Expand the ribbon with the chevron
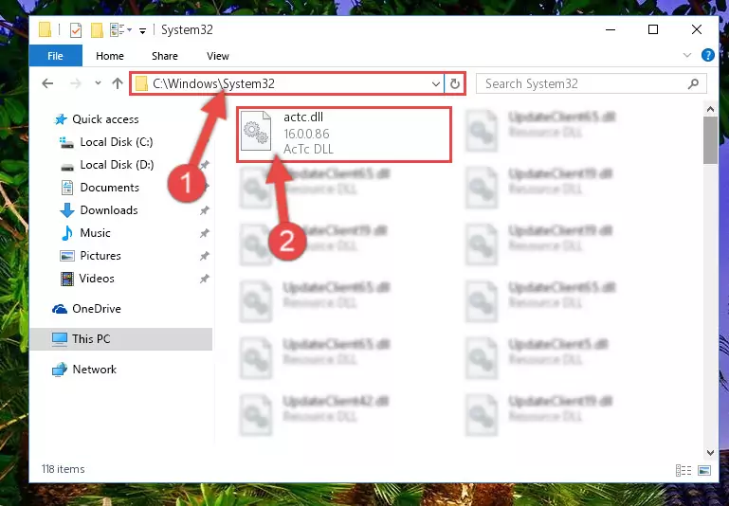 [686, 55]
